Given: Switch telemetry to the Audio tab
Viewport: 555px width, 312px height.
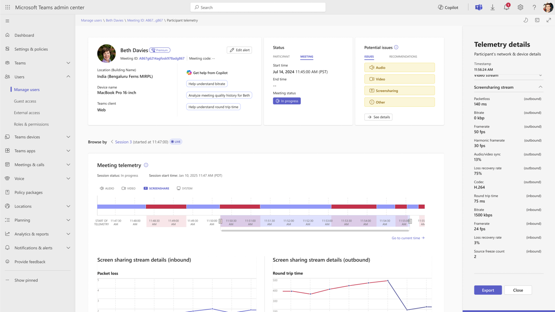Looking at the screenshot, I should (x=107, y=188).
